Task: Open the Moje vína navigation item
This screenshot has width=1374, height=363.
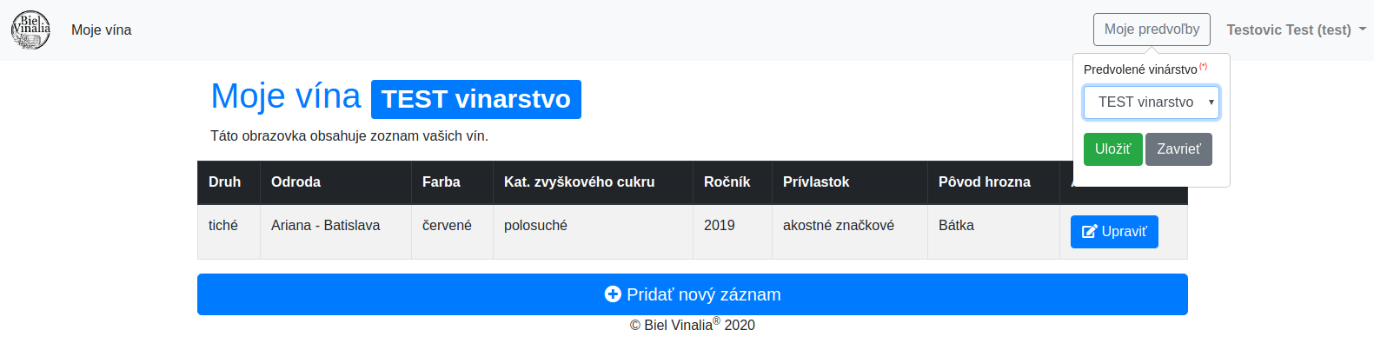Action: tap(102, 30)
